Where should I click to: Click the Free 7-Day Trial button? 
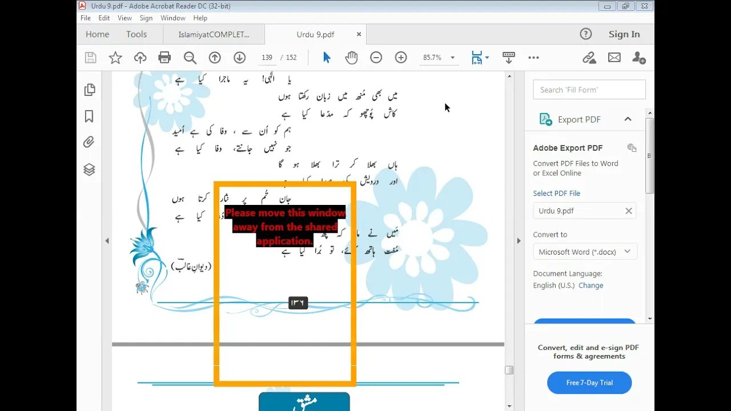pos(589,382)
